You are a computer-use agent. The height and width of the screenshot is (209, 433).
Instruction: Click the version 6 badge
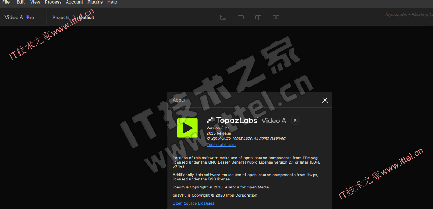295,121
